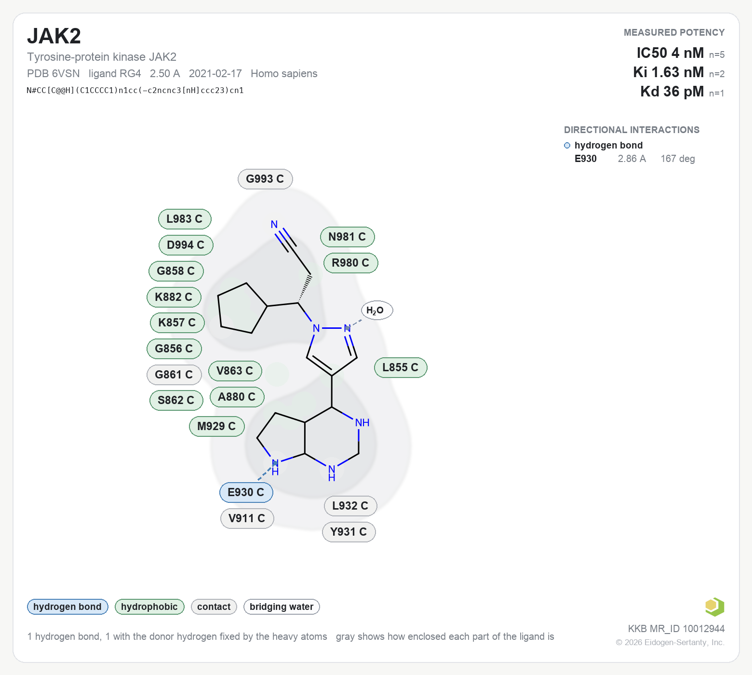Click the KKB MR_ID 10012944 text
The height and width of the screenshot is (675, 752).
pos(676,629)
